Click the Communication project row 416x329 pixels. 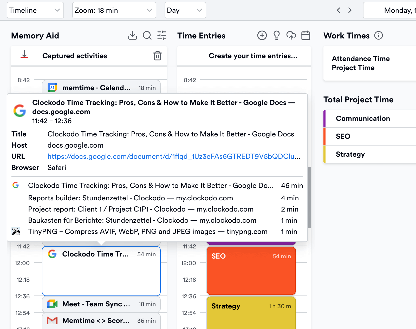tap(370, 119)
